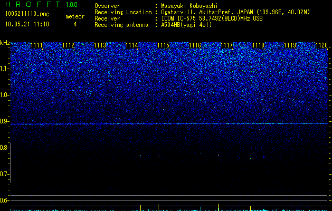The image size is (332, 211).
Task: Click the 1120 time axis marker
Action: coord(321,45)
